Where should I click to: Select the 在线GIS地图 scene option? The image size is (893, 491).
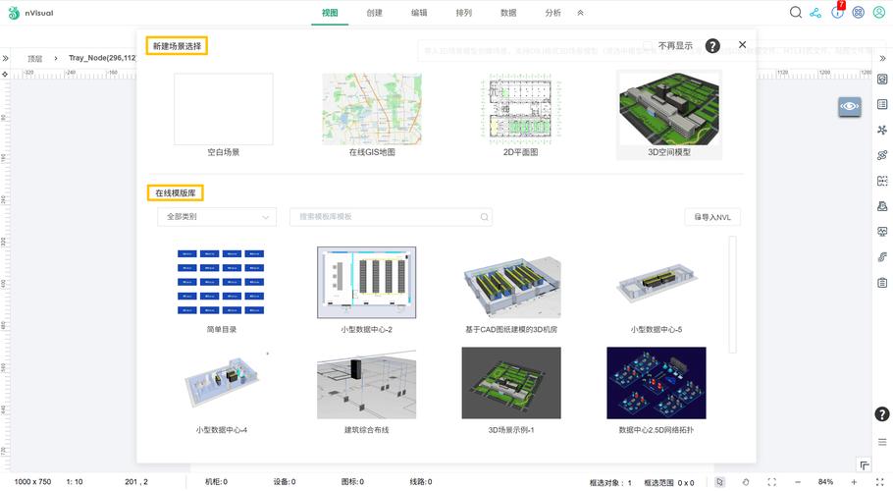click(x=372, y=115)
